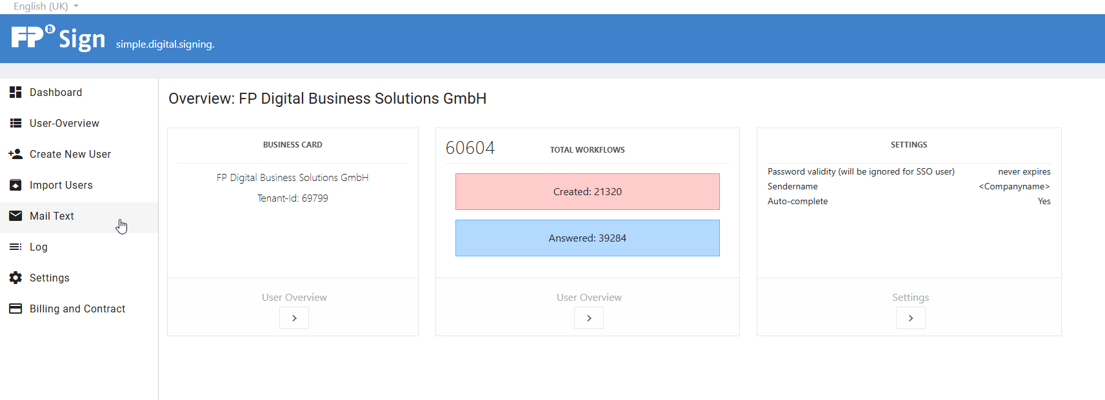
Task: Click the Dashboard grid icon
Action: pyautogui.click(x=15, y=92)
